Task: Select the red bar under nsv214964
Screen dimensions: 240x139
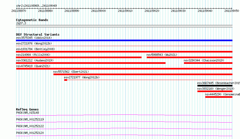Action: (x=79, y=57)
